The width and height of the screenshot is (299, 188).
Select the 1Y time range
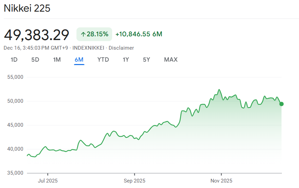(126, 60)
